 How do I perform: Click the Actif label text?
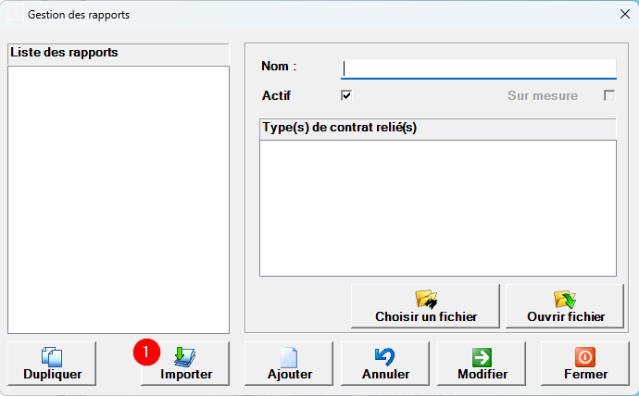coord(277,95)
